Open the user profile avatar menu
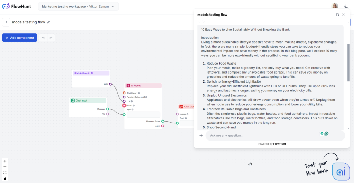The image size is (354, 183). click(x=335, y=6)
